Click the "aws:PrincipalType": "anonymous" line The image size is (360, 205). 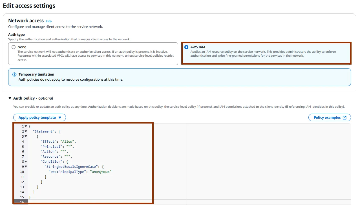[80, 172]
